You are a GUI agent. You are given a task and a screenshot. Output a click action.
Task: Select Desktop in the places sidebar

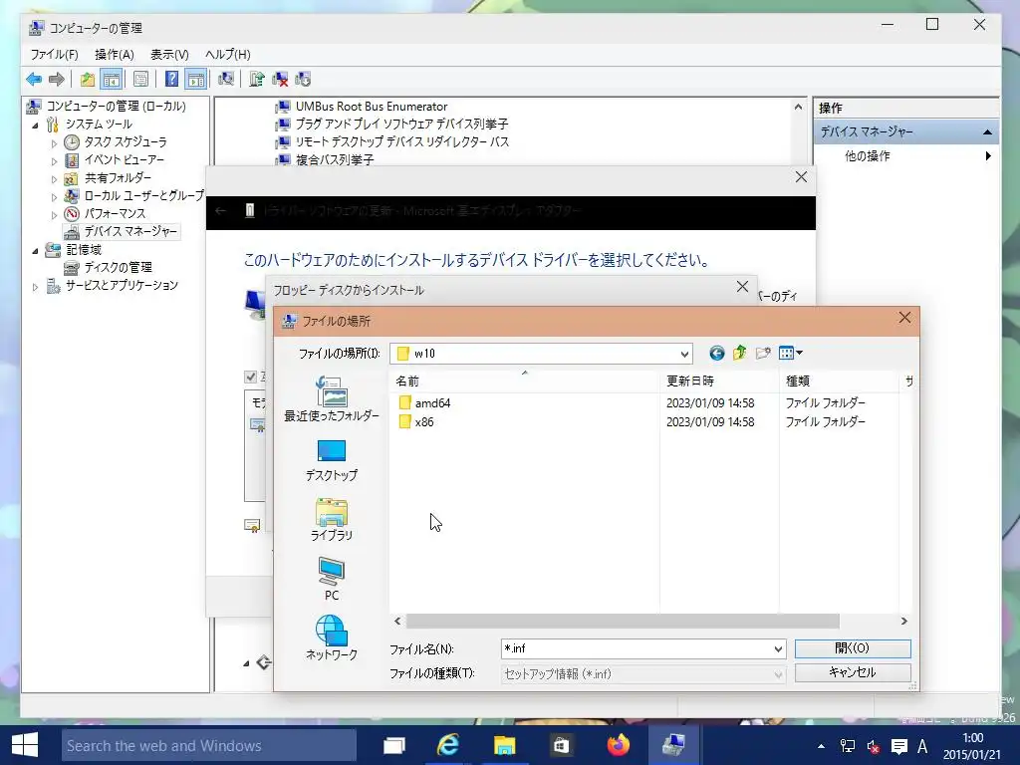coord(332,460)
